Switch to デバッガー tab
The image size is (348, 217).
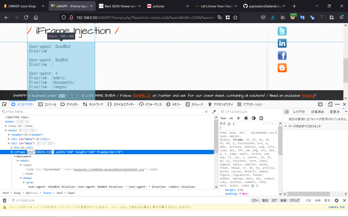(x=70, y=104)
